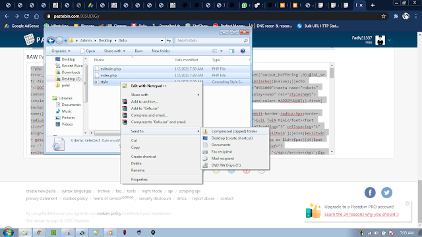The image size is (422, 237).
Task: Send to DVD RW Drive (F:)
Action: (x=235, y=165)
